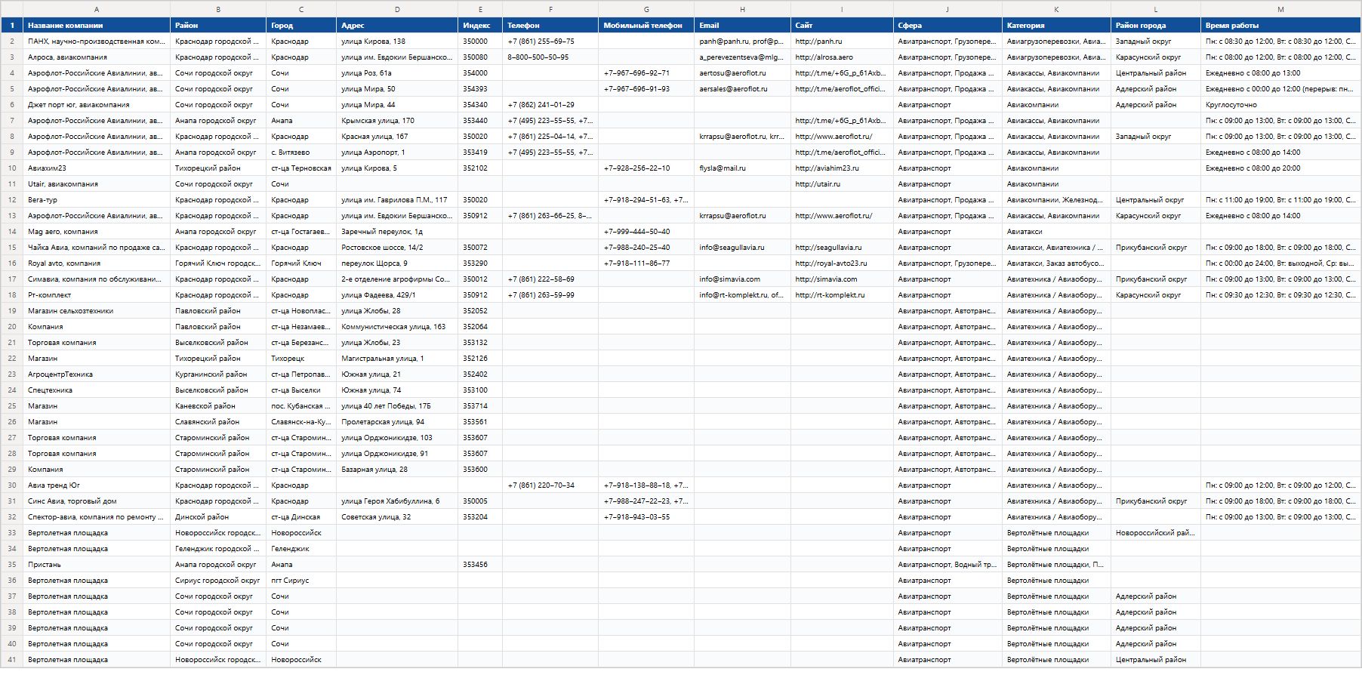1362x681 pixels.
Task: Select address 'Крымская улица, 170'
Action: pos(397,120)
